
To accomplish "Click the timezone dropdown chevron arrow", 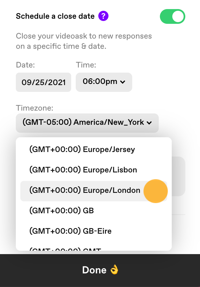I will coord(149,123).
